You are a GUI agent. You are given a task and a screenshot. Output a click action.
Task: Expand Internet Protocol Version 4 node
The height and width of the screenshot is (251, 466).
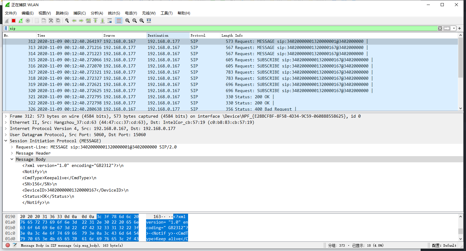pyautogui.click(x=6, y=128)
